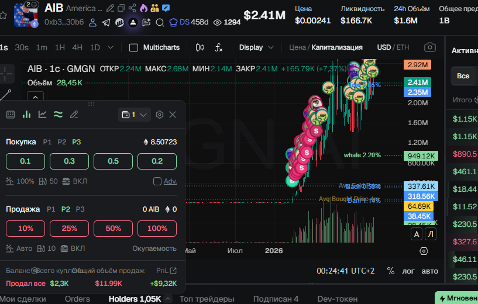Switch chart to Price (Цена) mode
The image size is (478, 304).
point(297,47)
